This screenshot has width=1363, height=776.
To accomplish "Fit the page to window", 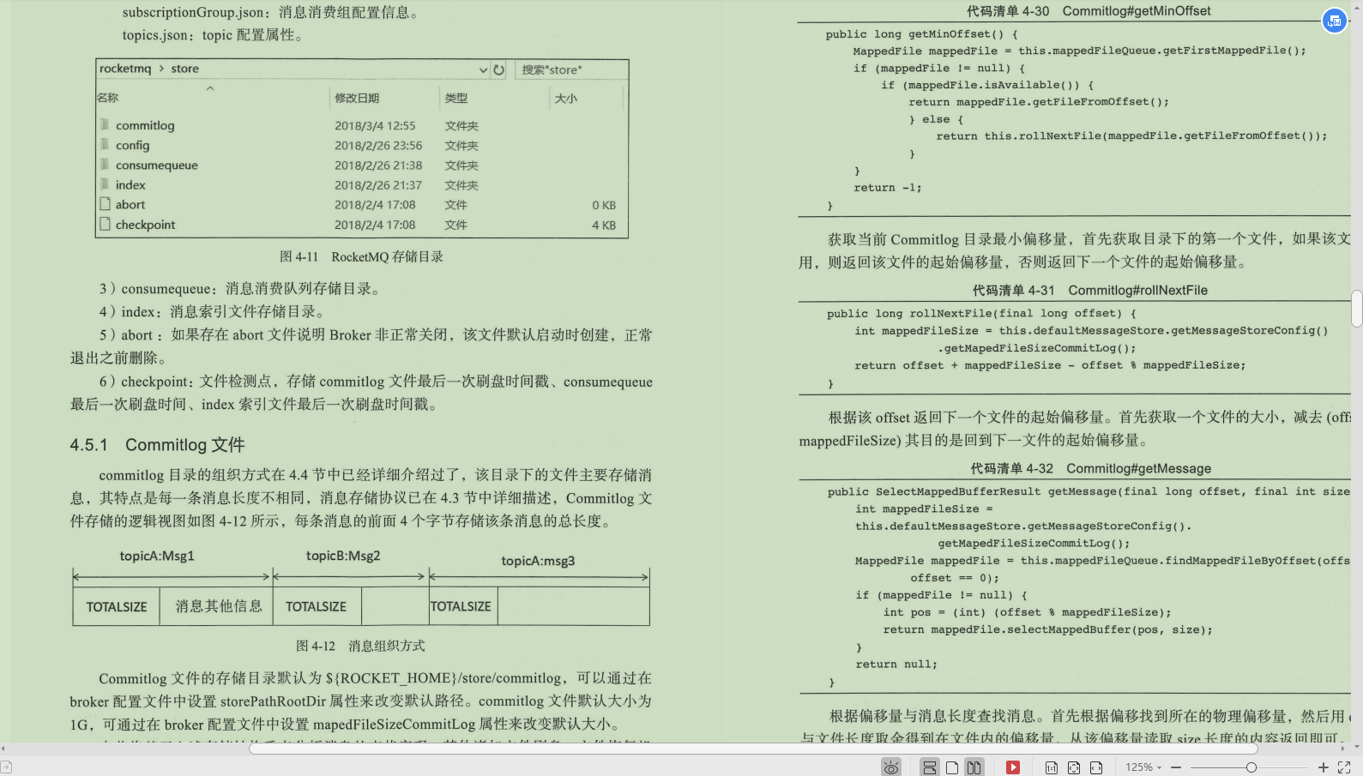I will [x=1074, y=767].
